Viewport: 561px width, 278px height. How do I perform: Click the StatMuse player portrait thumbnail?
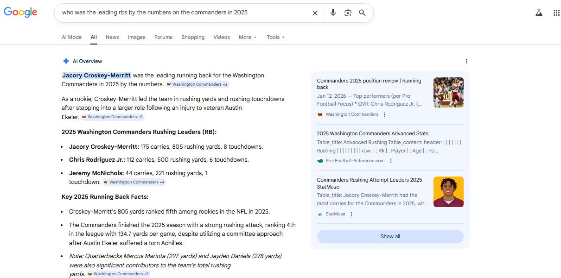click(448, 192)
